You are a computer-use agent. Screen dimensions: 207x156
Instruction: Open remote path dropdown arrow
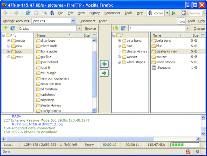[x=188, y=28]
